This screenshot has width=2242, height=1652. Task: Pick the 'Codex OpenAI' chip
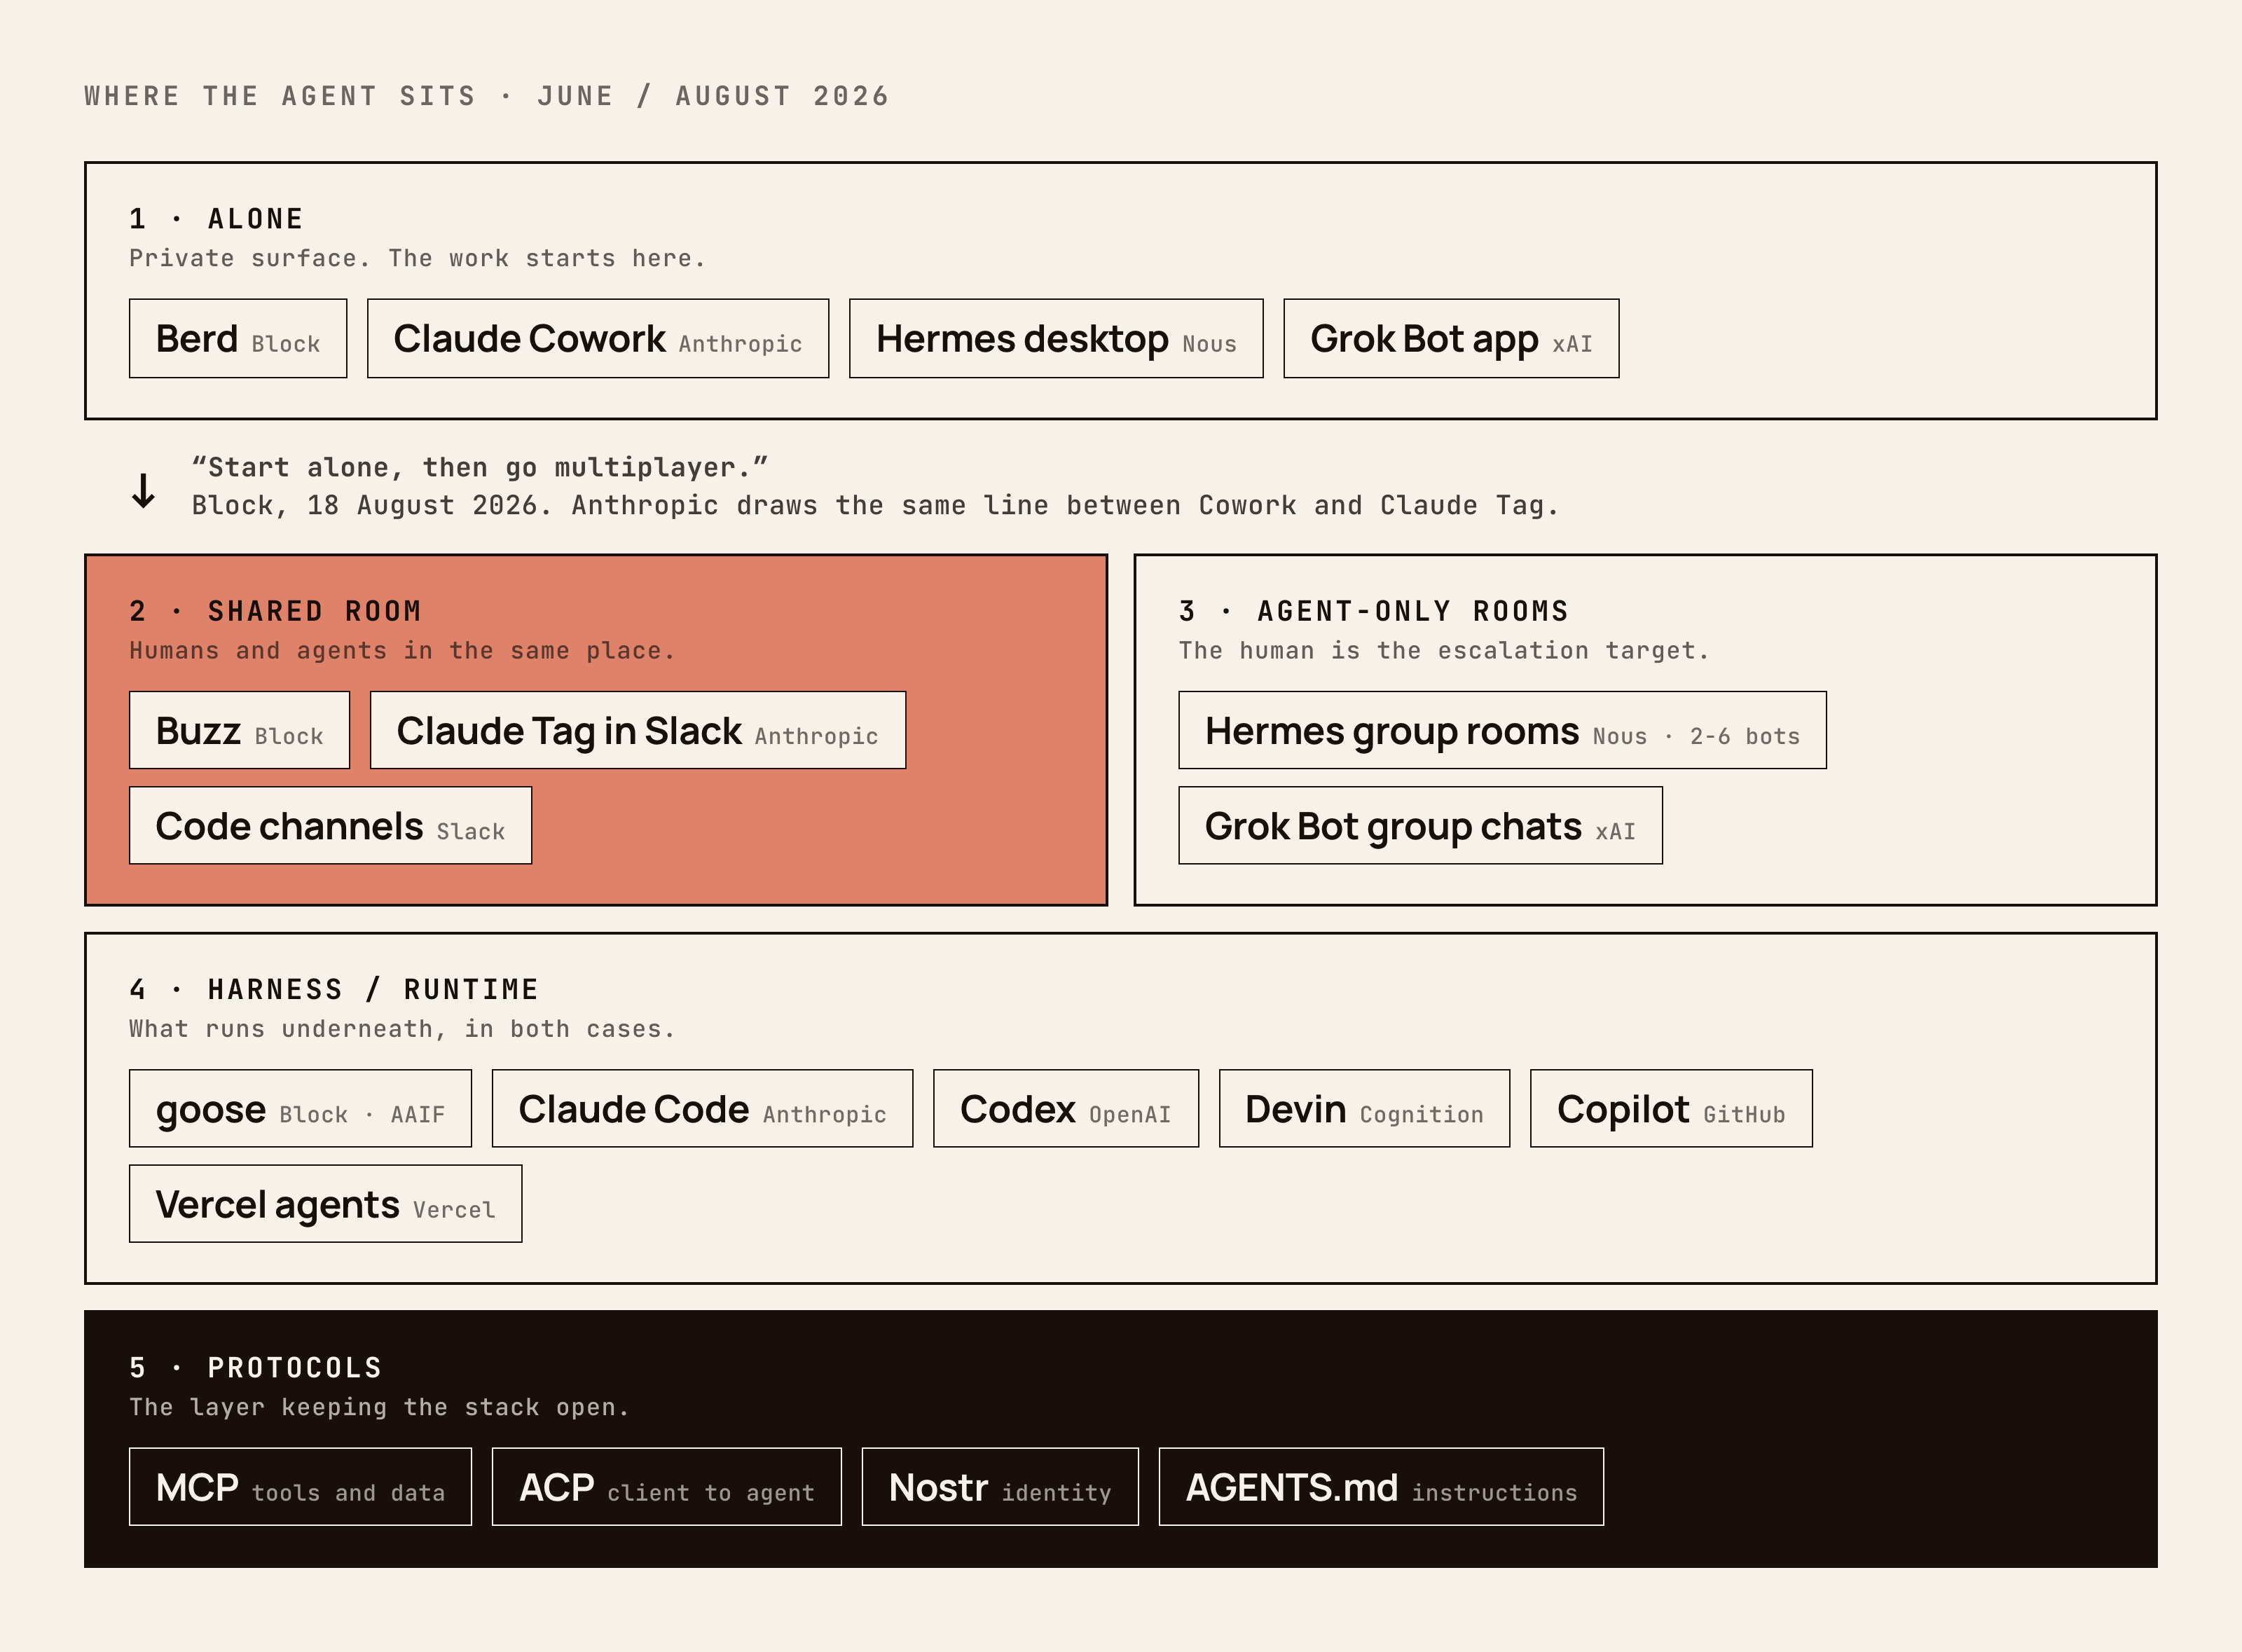point(1065,1108)
